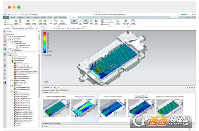
Task: Switch to the Assemblies ribbon tab
Action: pyautogui.click(x=63, y=17)
